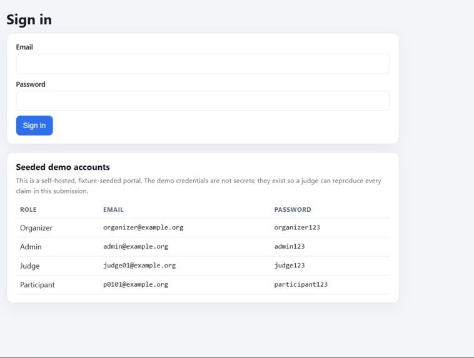Select the Email field label
The height and width of the screenshot is (358, 474).
pyautogui.click(x=24, y=47)
